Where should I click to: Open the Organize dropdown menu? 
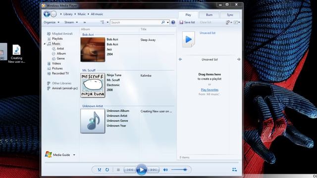[x=52, y=22]
